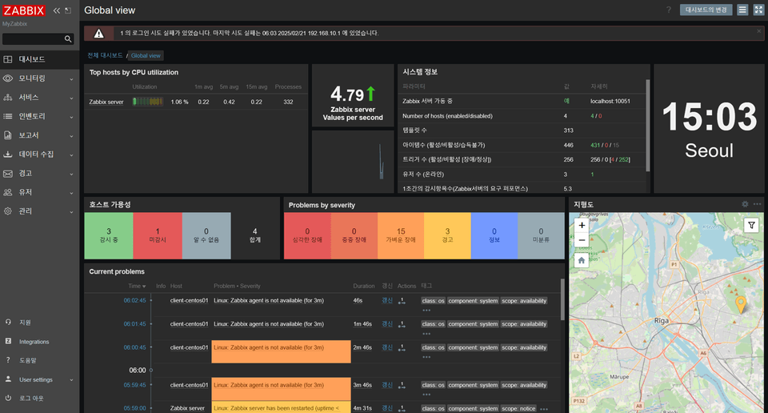Open the dashboard actions hamburger menu
Viewport: 768px width, 413px height.
(x=742, y=10)
